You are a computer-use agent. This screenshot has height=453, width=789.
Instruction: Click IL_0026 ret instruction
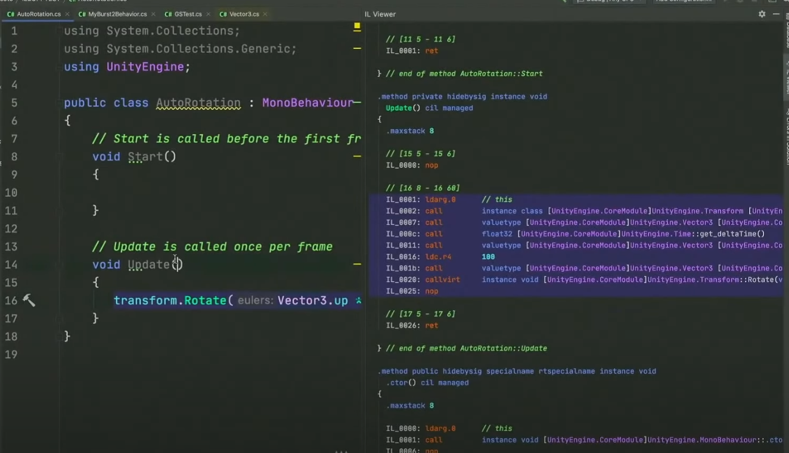(412, 325)
